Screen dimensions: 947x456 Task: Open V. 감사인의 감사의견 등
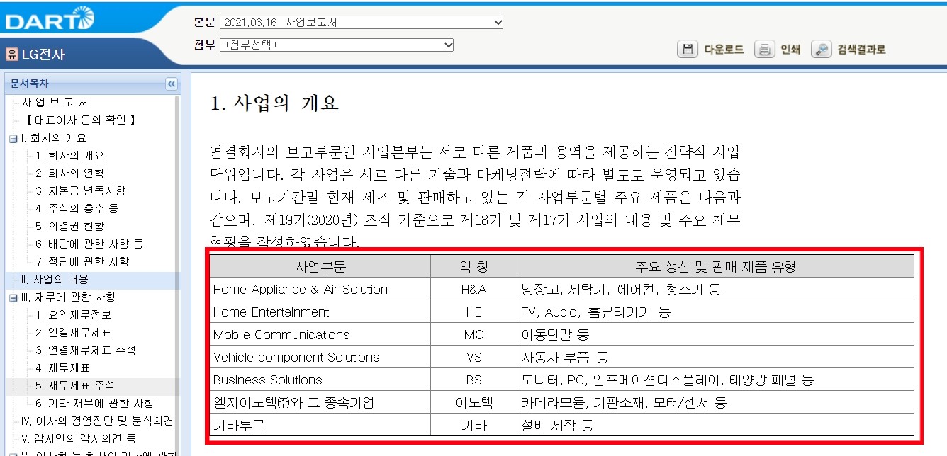pos(78,439)
